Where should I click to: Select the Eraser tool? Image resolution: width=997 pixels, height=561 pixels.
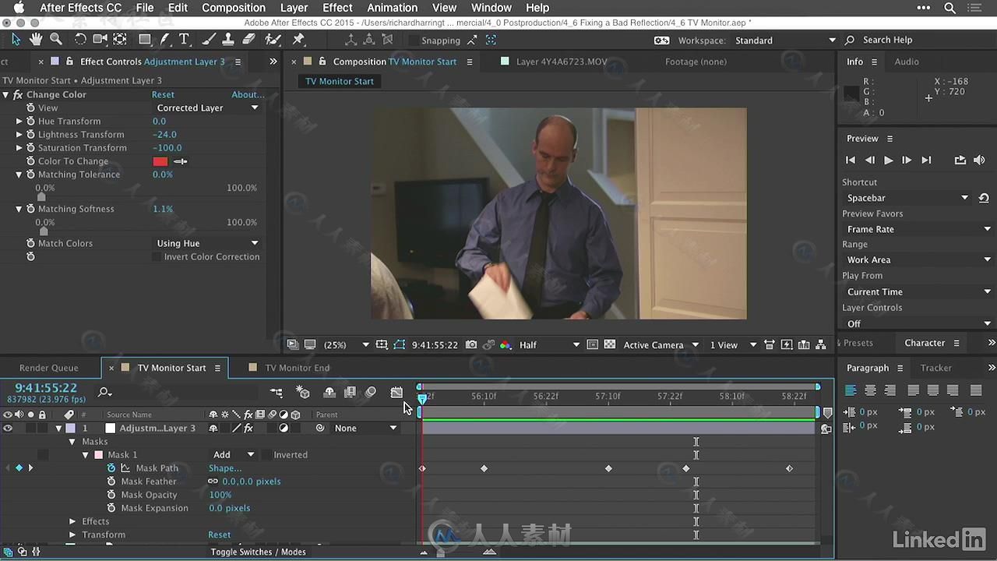[x=248, y=39]
